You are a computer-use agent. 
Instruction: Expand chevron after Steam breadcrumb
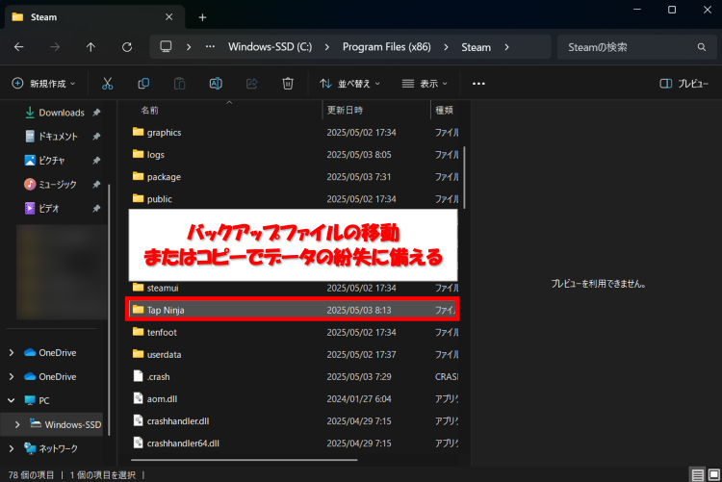point(506,47)
